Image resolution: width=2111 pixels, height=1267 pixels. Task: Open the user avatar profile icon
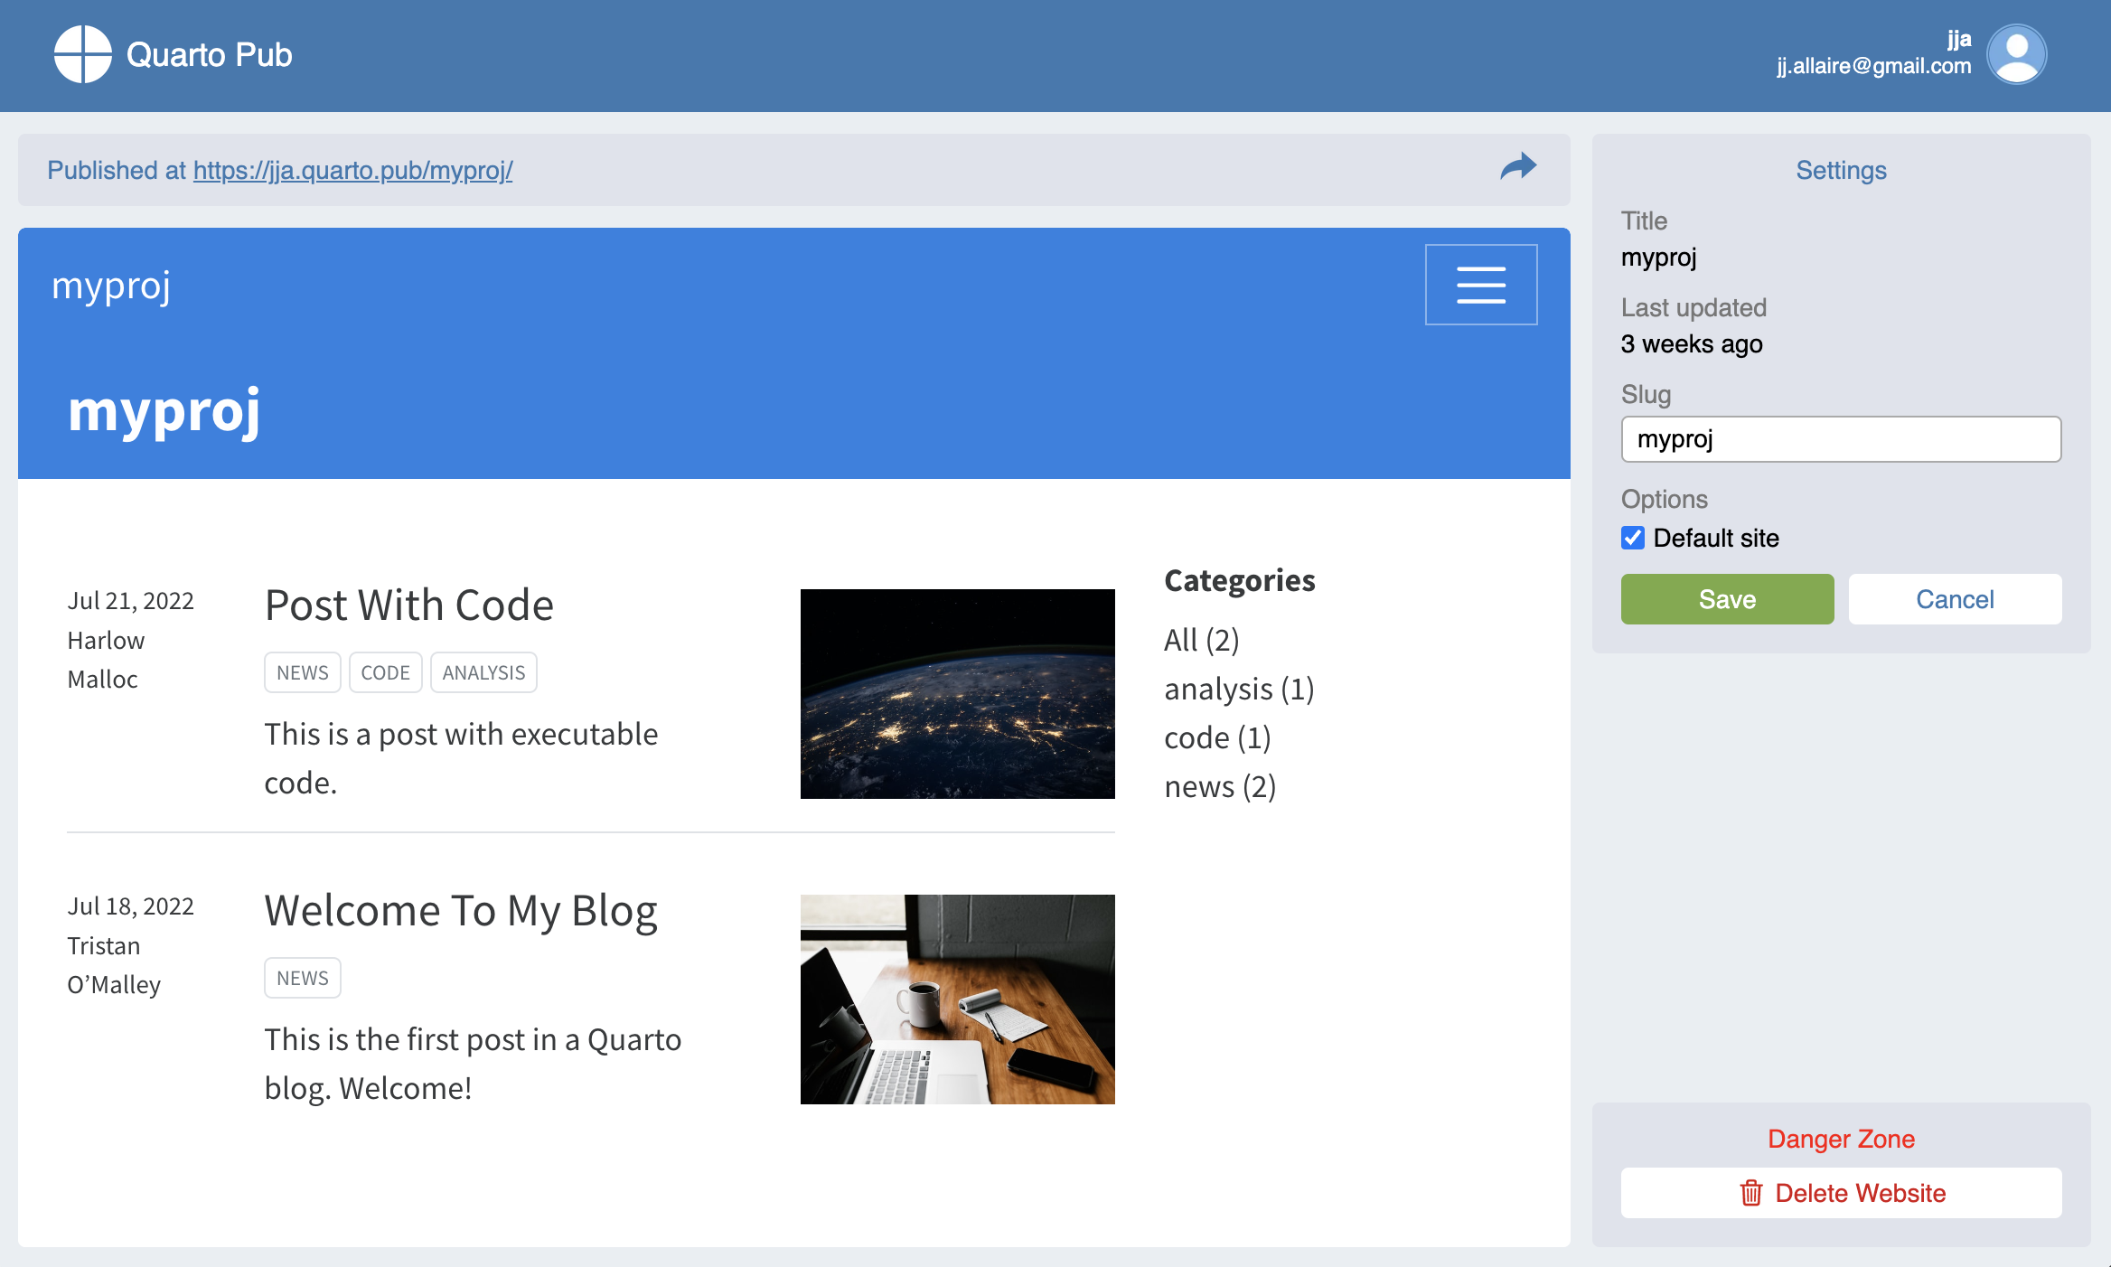coord(2016,54)
